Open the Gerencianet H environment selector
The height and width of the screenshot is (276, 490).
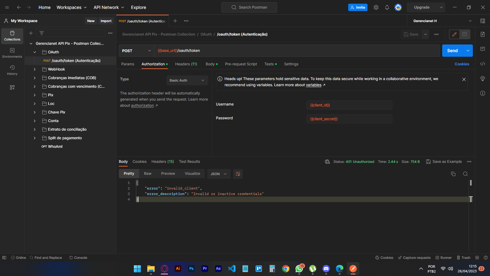[x=443, y=21]
